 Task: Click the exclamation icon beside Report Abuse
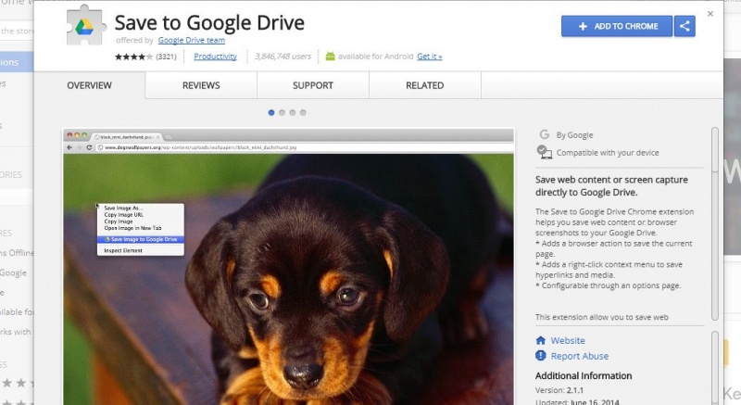541,355
